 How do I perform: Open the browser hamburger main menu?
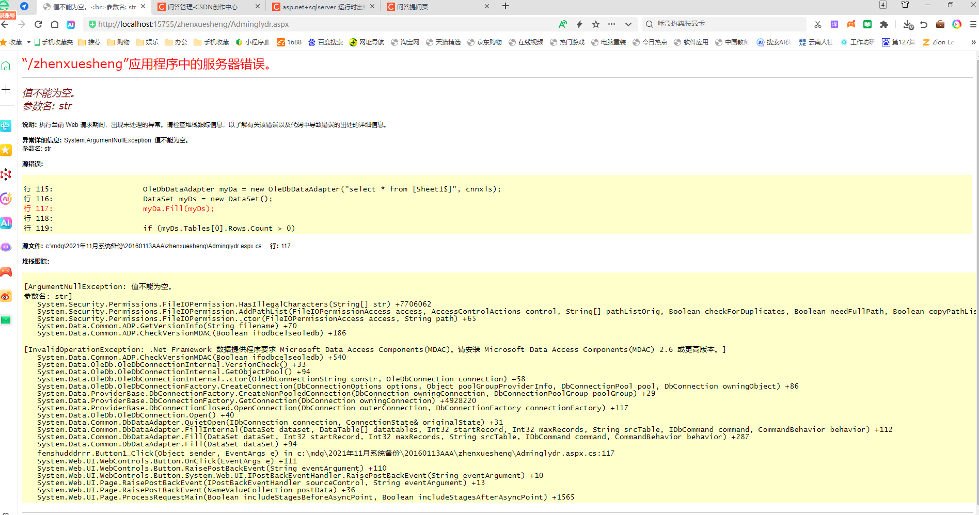973,24
